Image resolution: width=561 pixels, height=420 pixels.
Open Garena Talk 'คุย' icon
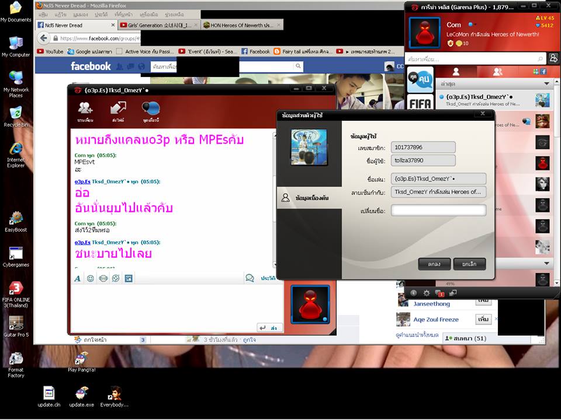tap(420, 80)
